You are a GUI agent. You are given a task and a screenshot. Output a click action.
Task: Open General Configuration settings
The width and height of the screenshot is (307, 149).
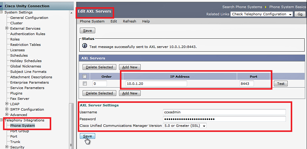29,18
